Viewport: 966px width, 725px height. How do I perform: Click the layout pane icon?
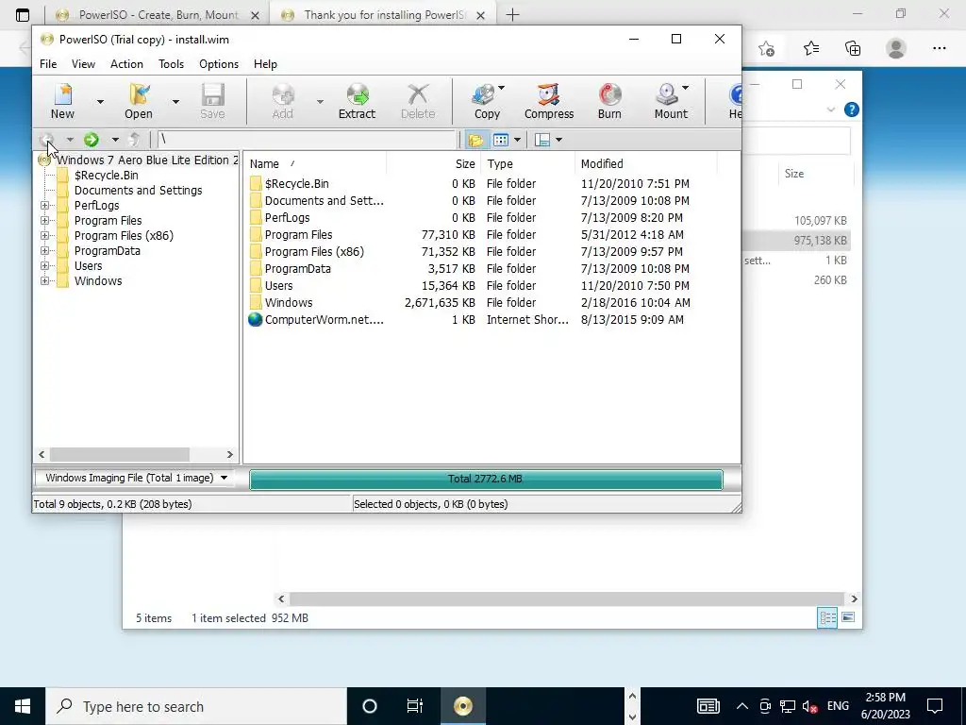pyautogui.click(x=542, y=140)
